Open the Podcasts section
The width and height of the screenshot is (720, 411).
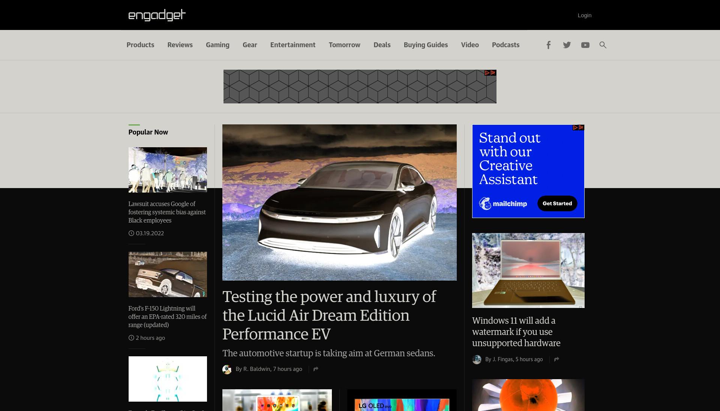point(505,45)
